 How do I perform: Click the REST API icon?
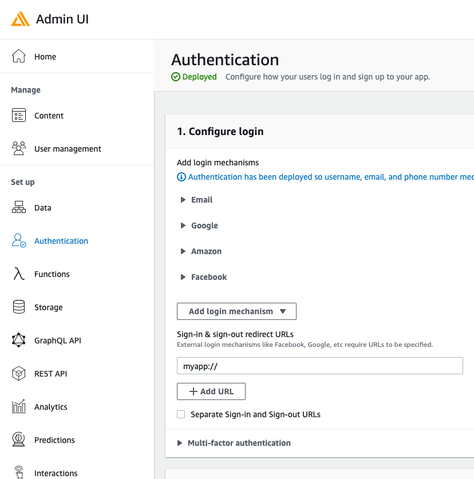tap(19, 373)
